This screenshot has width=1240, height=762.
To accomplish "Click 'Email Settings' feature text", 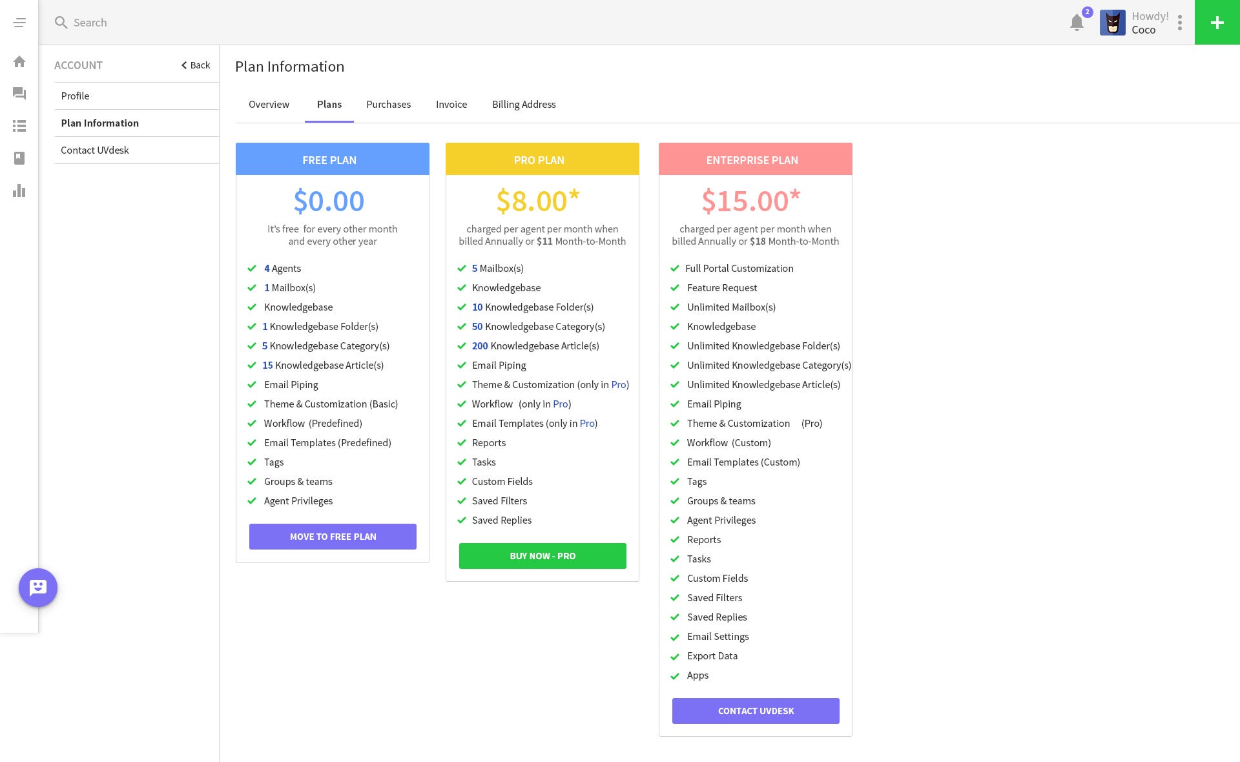I will 718,636.
